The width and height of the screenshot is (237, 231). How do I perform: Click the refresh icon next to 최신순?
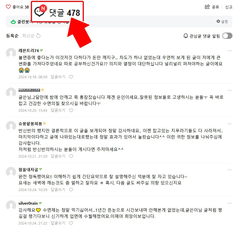(x=39, y=36)
